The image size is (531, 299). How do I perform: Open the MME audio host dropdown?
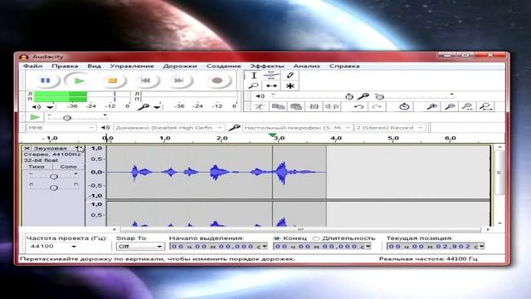(x=61, y=128)
